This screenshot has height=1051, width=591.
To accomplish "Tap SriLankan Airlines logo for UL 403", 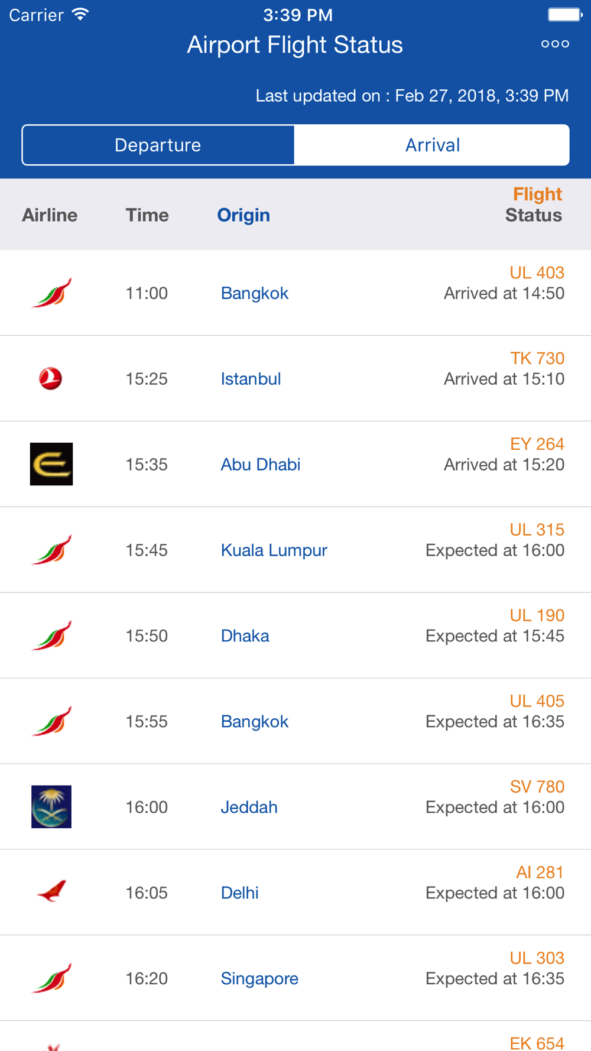I will click(x=51, y=293).
